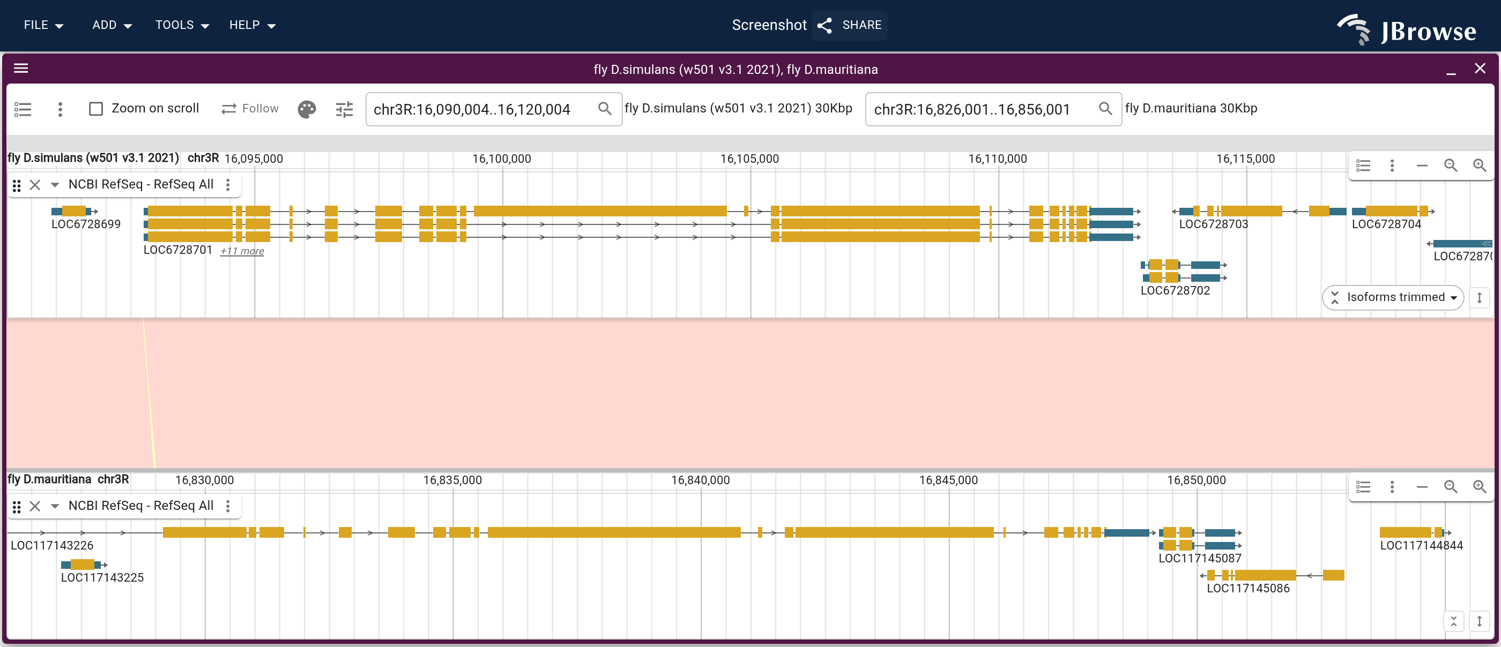Zoom in on D.mauritiana view
The height and width of the screenshot is (647, 1501).
tap(1479, 486)
